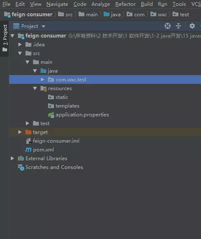Screen dimensions: 201x239
Task: Click the templates folder icon
Action: click(x=51, y=106)
